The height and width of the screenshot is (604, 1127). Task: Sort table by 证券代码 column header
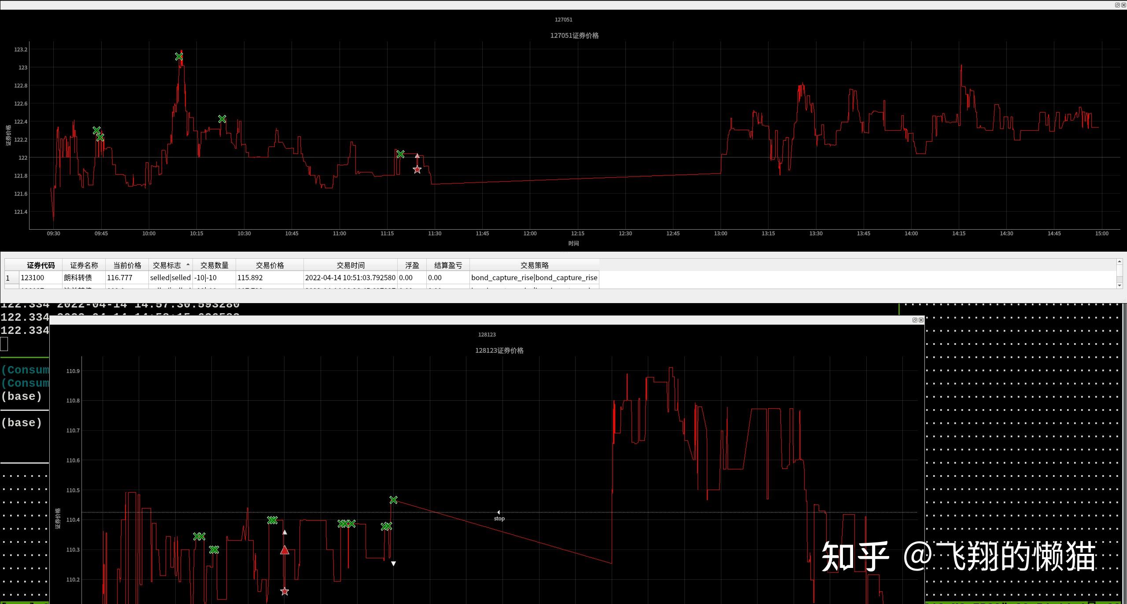[x=41, y=265]
